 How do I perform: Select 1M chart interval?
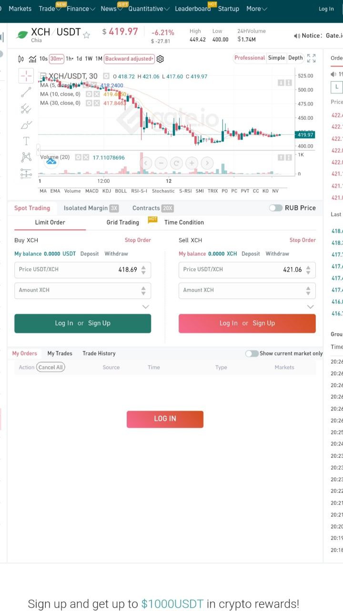(99, 59)
